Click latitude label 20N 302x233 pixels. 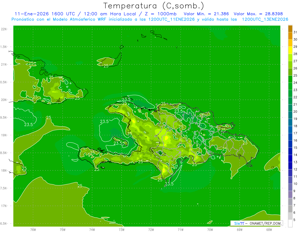[x=4, y=100]
